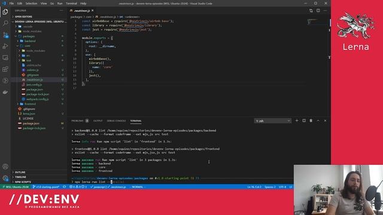Close the .neutrinorc.js editor tab
Image resolution: width=383 pixels, height=215 pixels.
point(93,11)
